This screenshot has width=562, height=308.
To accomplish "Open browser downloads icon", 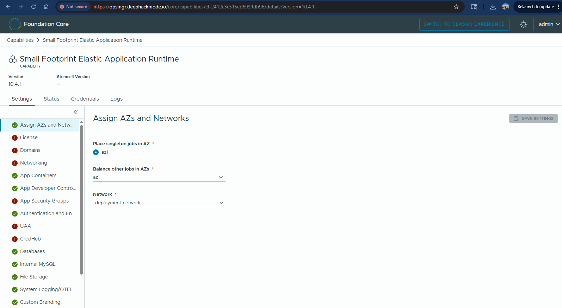I will (x=493, y=7).
